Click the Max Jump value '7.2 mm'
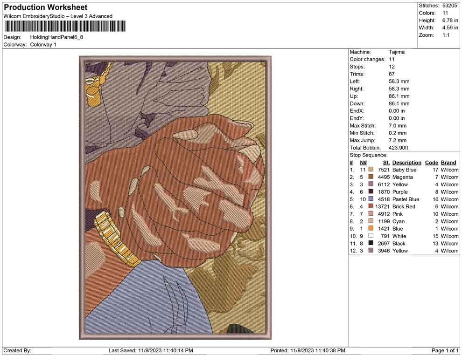The image size is (462, 355). click(398, 140)
